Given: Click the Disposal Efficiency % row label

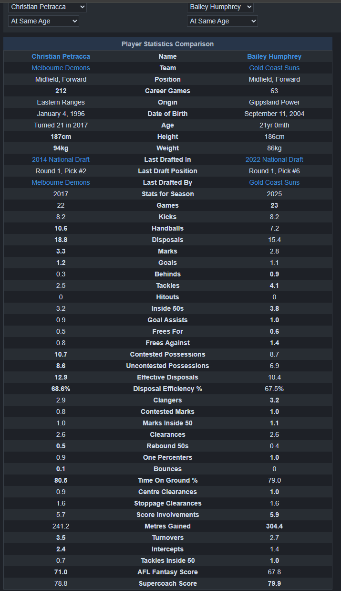Looking at the screenshot, I should [x=167, y=389].
